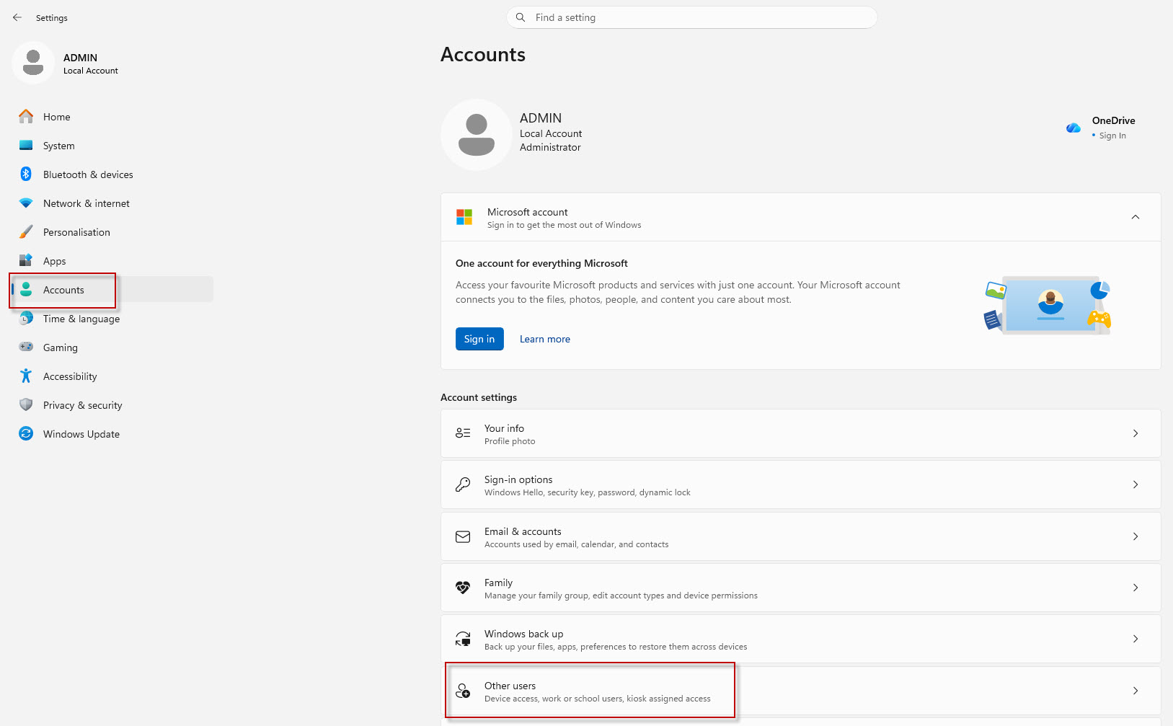Go to Network & internet
The width and height of the screenshot is (1173, 726).
pyautogui.click(x=112, y=203)
